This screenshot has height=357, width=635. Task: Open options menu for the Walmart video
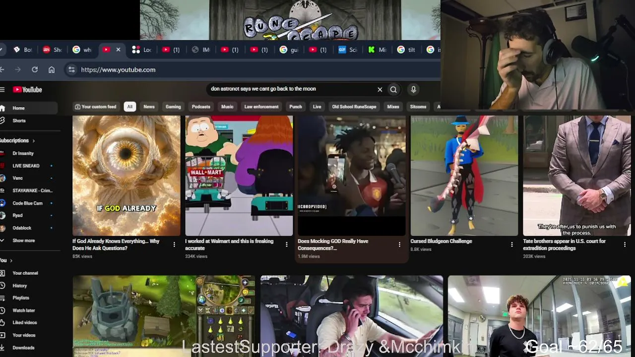(287, 244)
